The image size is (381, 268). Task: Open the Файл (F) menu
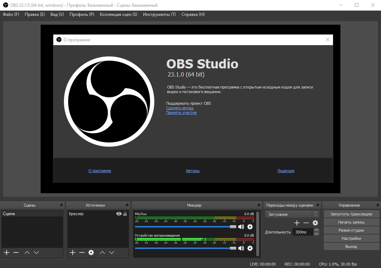pyautogui.click(x=11, y=14)
